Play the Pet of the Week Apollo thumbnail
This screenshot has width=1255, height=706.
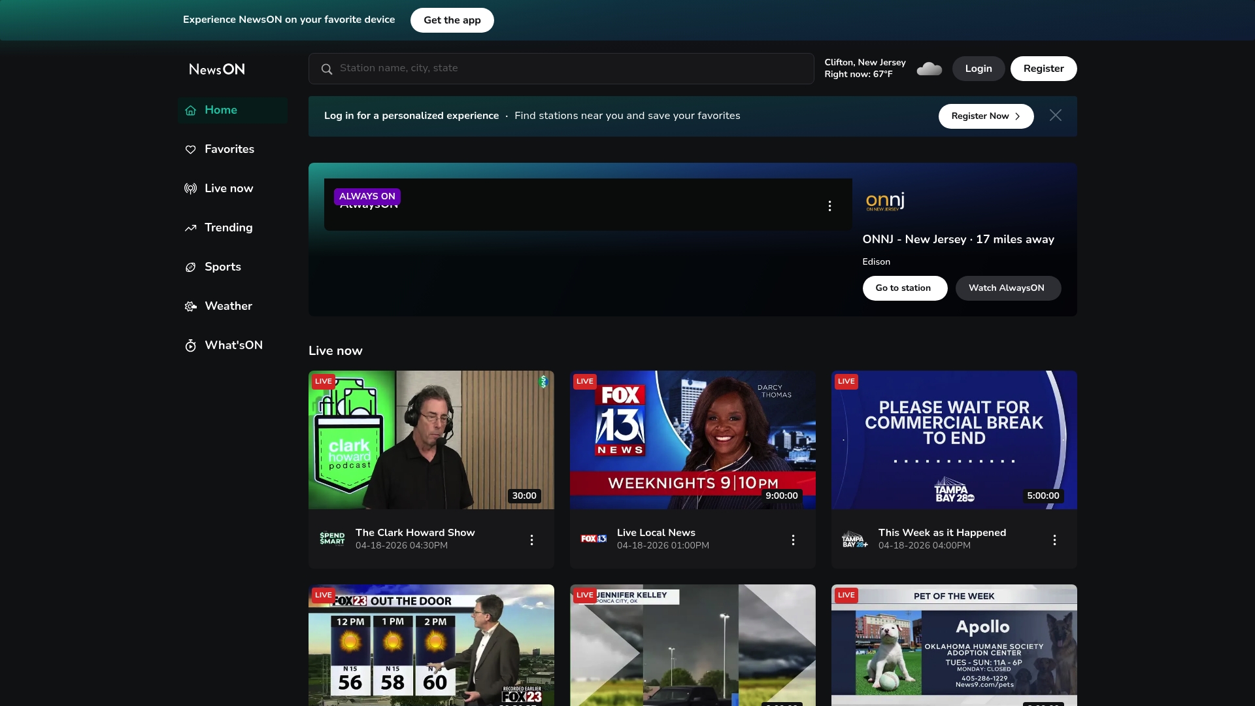click(x=954, y=645)
